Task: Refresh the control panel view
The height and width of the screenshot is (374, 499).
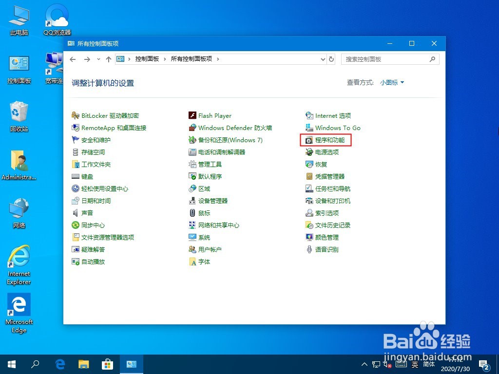Action: click(331, 59)
